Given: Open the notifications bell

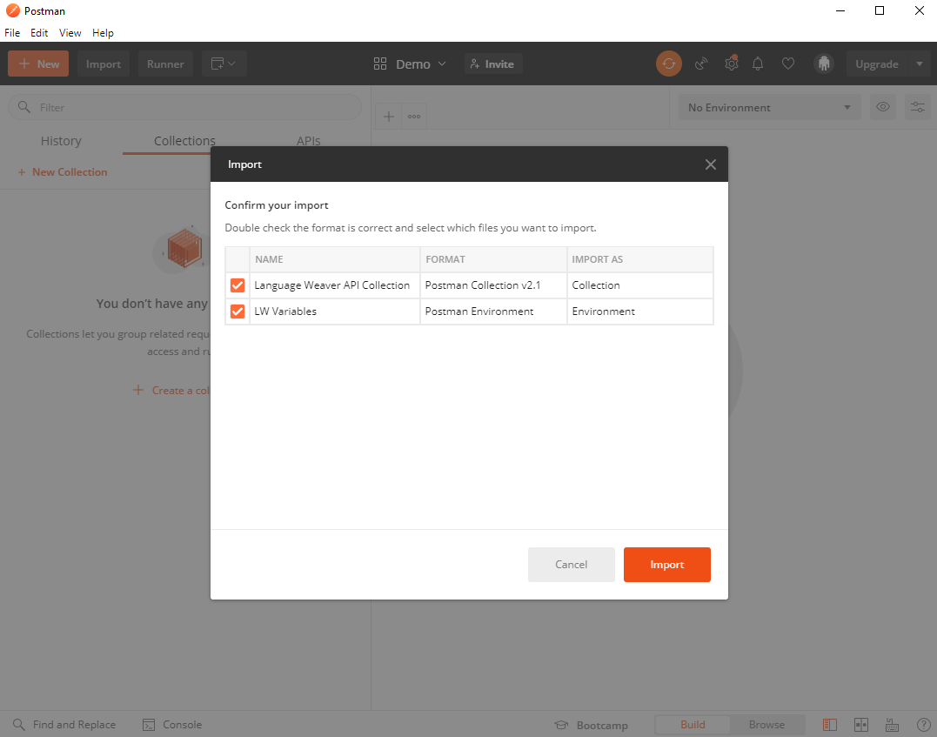Looking at the screenshot, I should pyautogui.click(x=758, y=64).
